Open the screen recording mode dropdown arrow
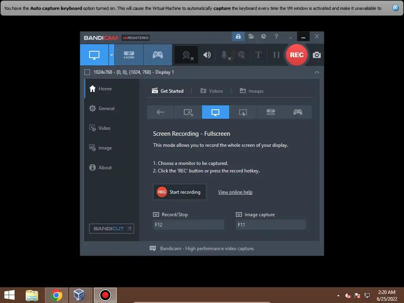The width and height of the screenshot is (404, 303). (112, 55)
